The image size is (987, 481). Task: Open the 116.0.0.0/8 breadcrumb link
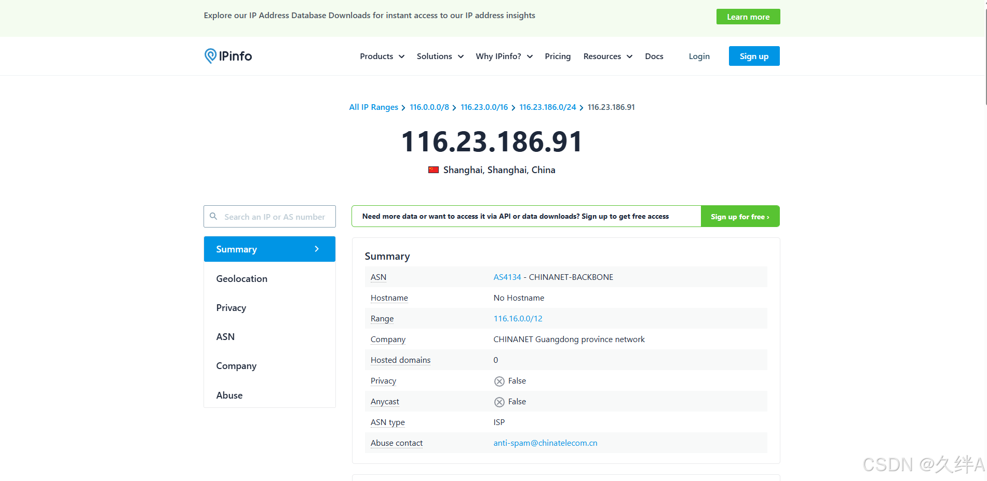pyautogui.click(x=429, y=107)
